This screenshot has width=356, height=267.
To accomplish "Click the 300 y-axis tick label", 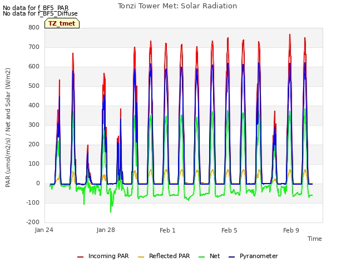I will tap(34, 125).
